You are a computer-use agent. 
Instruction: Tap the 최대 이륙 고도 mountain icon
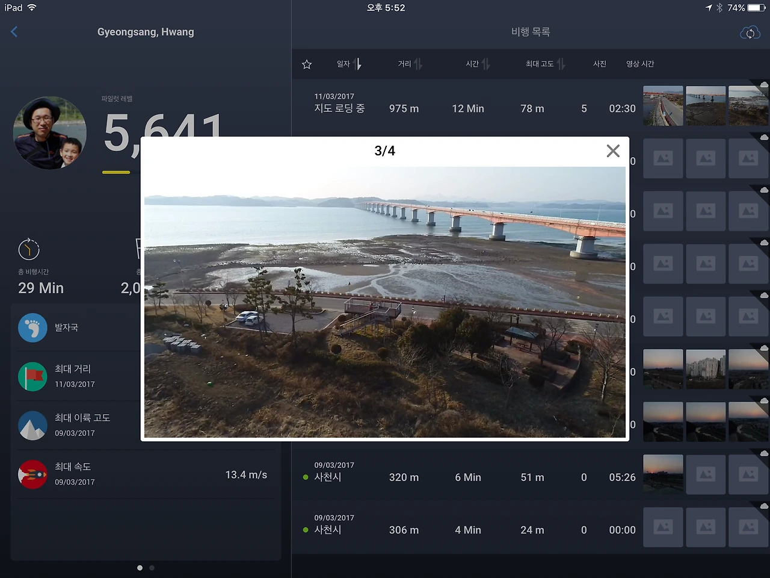point(32,425)
